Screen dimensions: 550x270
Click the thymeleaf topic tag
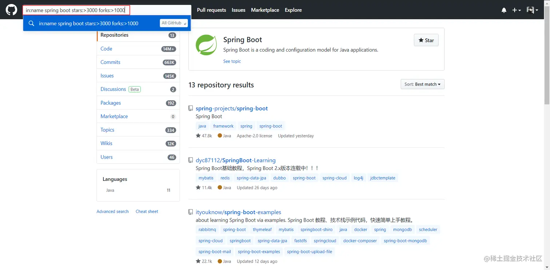click(262, 230)
